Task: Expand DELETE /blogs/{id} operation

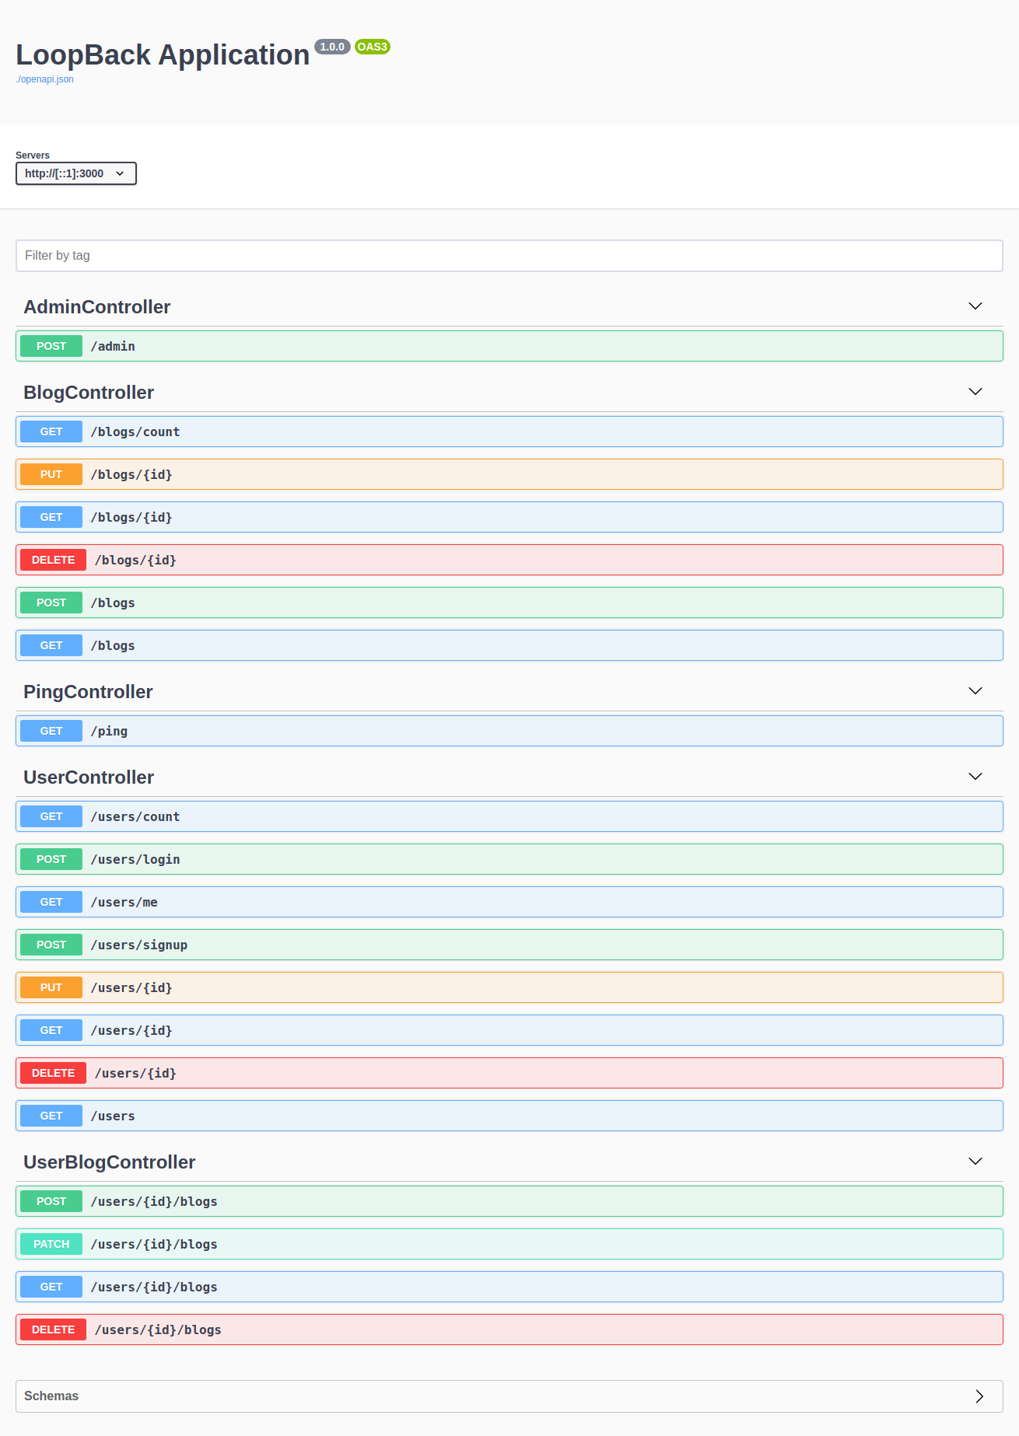Action: 509,560
